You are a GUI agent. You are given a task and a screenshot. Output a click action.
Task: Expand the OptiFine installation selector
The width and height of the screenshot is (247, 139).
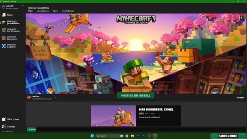56,97
